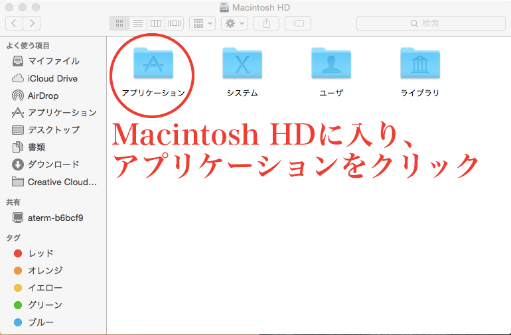Open the ライブラリ folder
This screenshot has width=511, height=335.
pyautogui.click(x=420, y=63)
